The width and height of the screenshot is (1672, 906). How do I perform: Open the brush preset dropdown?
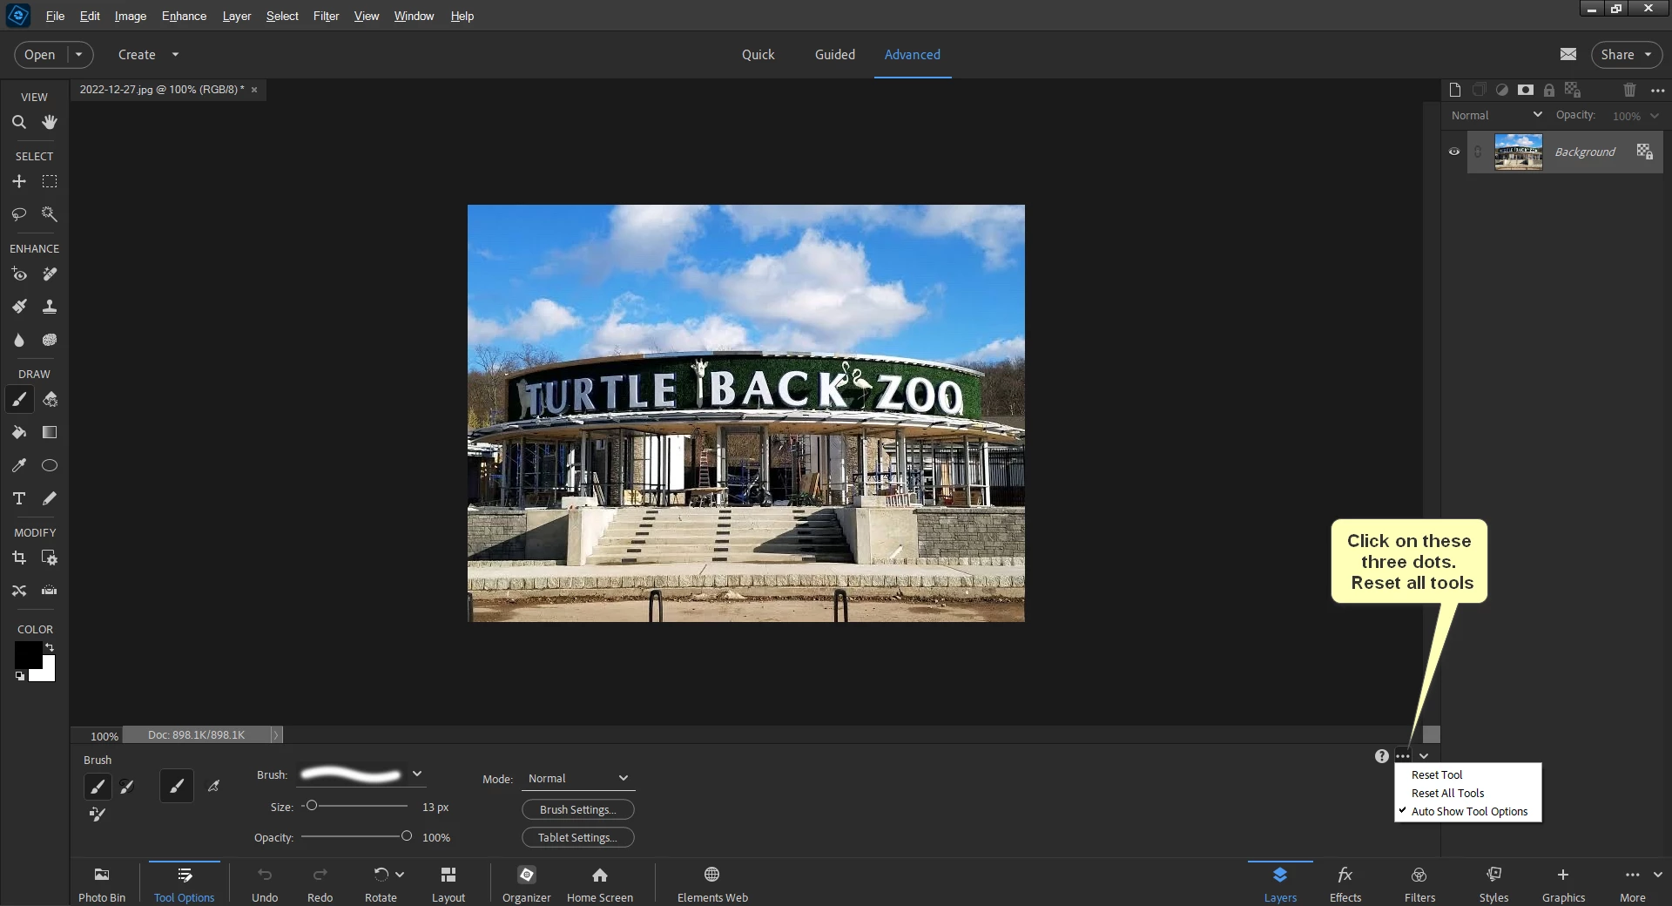[417, 774]
